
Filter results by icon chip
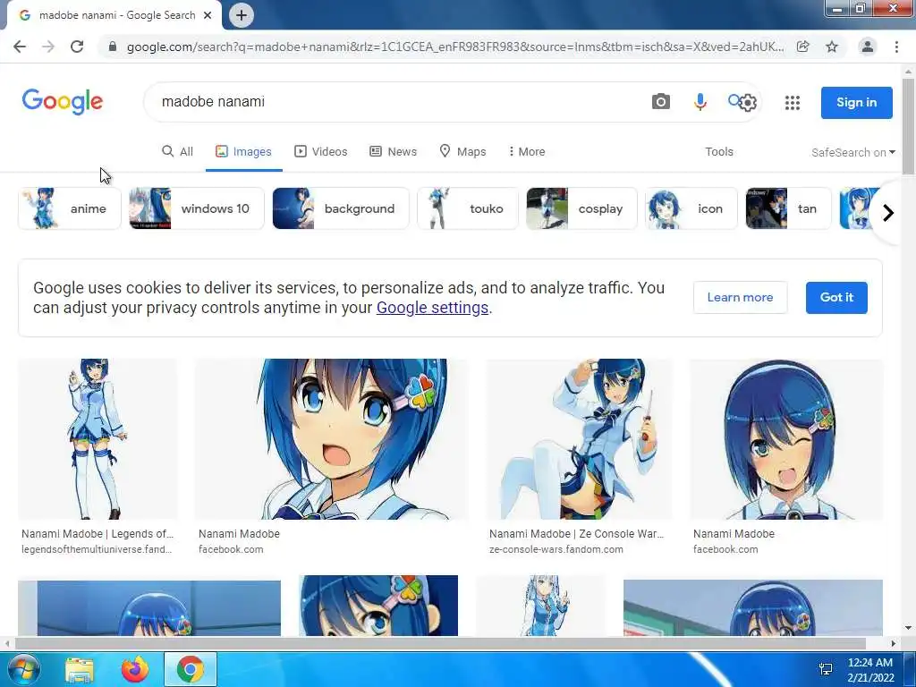(691, 208)
